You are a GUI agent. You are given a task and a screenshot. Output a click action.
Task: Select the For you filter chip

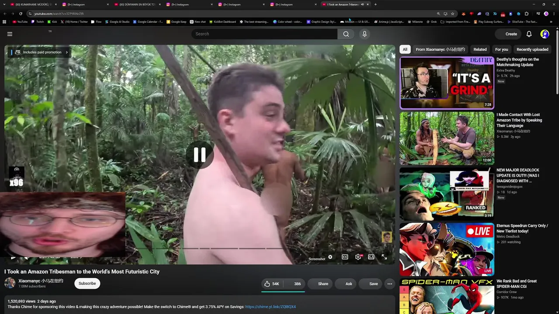pos(501,50)
